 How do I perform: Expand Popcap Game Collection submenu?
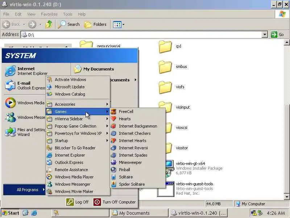point(78,126)
